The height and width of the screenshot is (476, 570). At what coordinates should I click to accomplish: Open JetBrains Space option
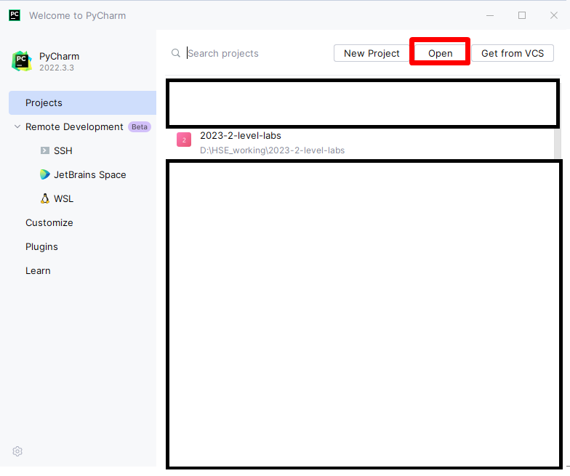[x=90, y=174]
